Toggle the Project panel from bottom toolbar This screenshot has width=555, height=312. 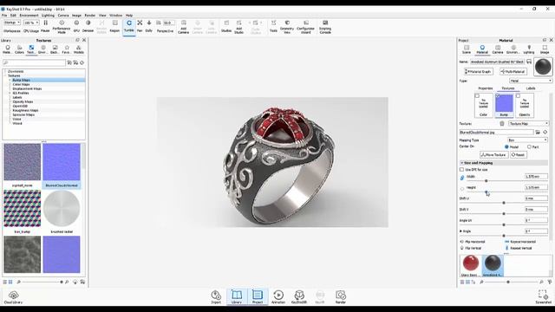258,297
